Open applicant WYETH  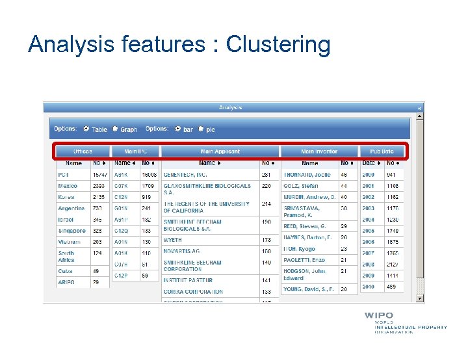point(172,240)
